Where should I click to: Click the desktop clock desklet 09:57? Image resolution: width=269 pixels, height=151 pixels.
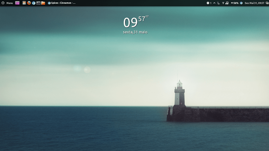point(136,22)
